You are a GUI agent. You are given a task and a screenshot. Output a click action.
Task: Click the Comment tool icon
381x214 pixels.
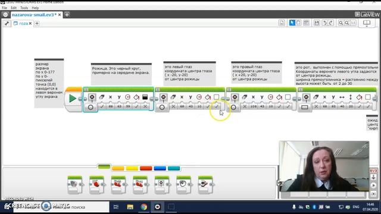306,23
